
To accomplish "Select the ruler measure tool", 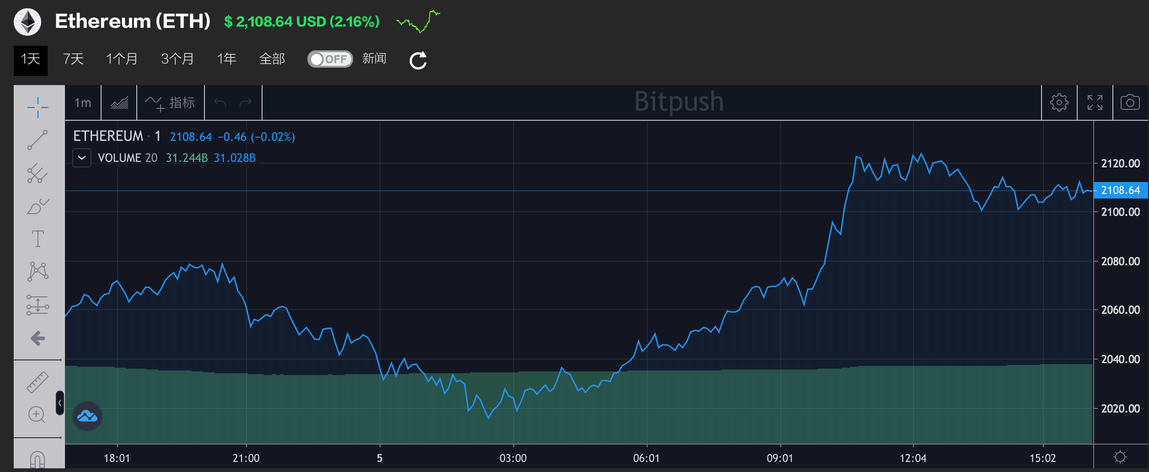I will point(38,382).
